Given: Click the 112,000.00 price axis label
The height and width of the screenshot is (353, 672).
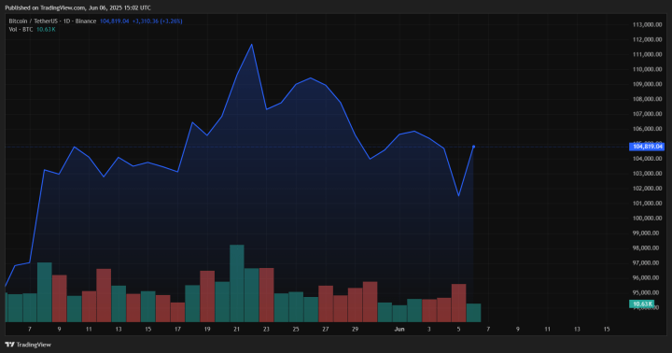Looking at the screenshot, I should coord(647,39).
